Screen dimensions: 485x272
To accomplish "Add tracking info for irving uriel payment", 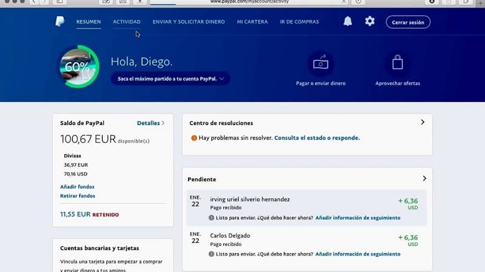I will point(358,218).
